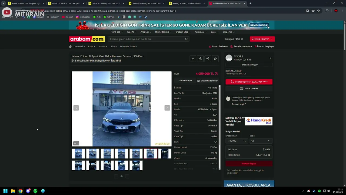Open Windows Start menu
346x195 pixels.
[x=5, y=191]
